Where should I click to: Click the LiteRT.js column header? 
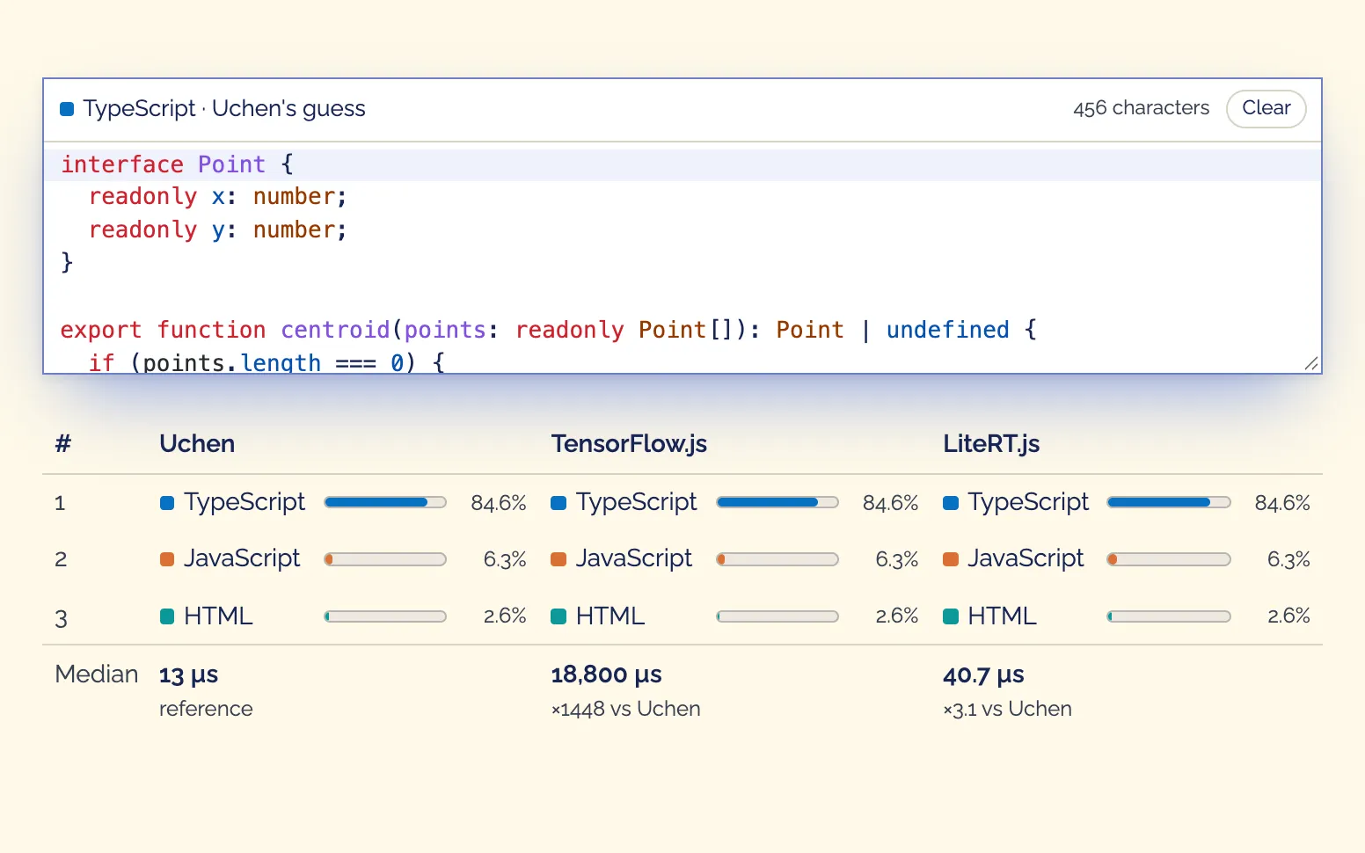tap(991, 443)
